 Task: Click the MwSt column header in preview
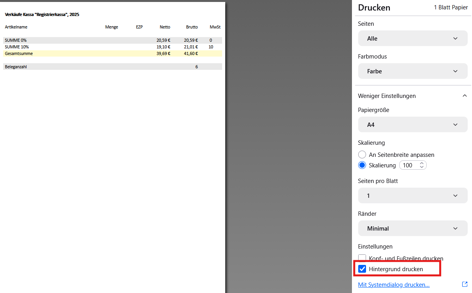pyautogui.click(x=215, y=27)
